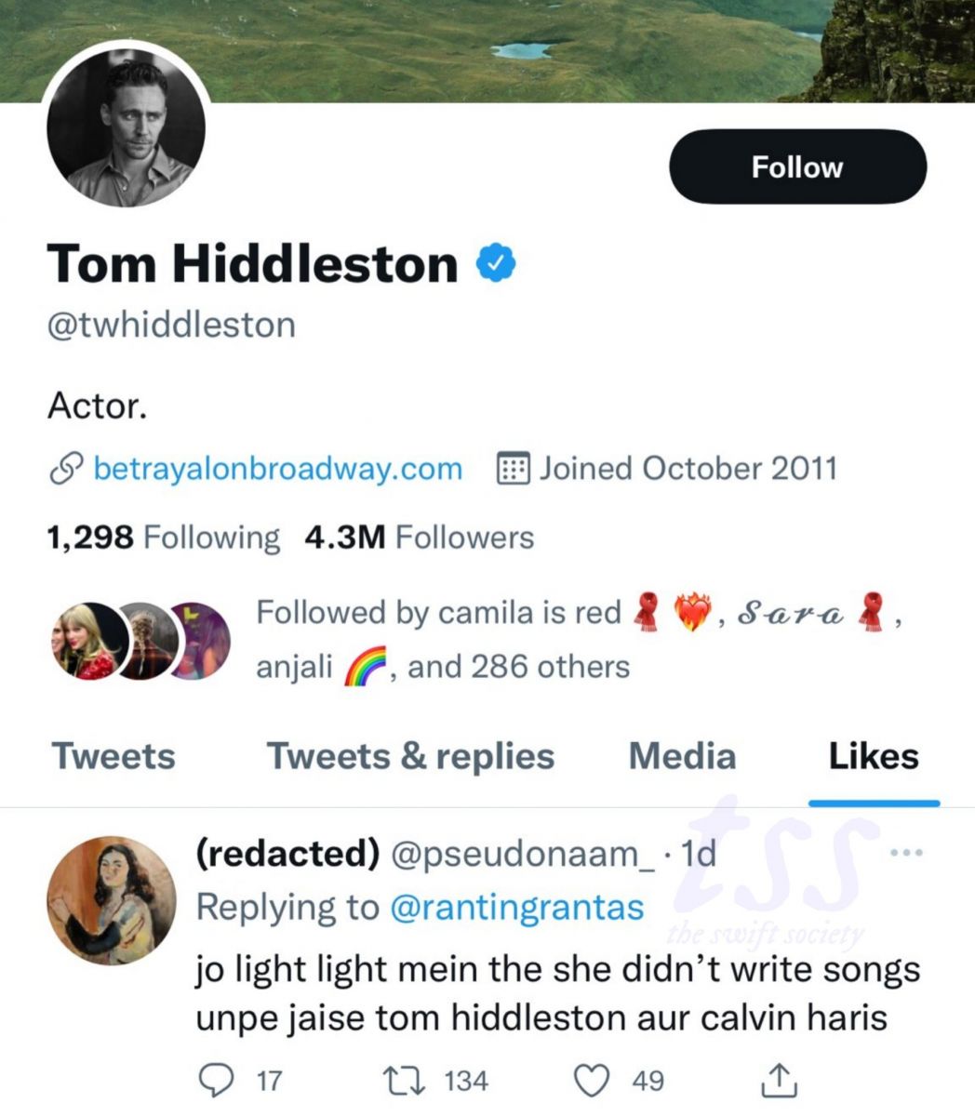Click the link chain icon before the website
Viewport: 975px width, 1116px height.
[61, 468]
